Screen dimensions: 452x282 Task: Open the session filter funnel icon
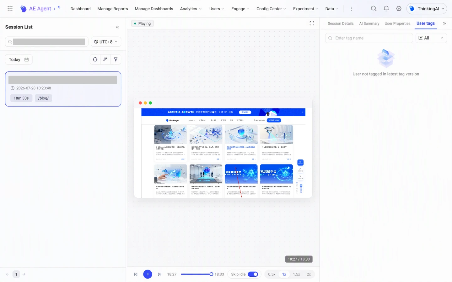point(116,59)
